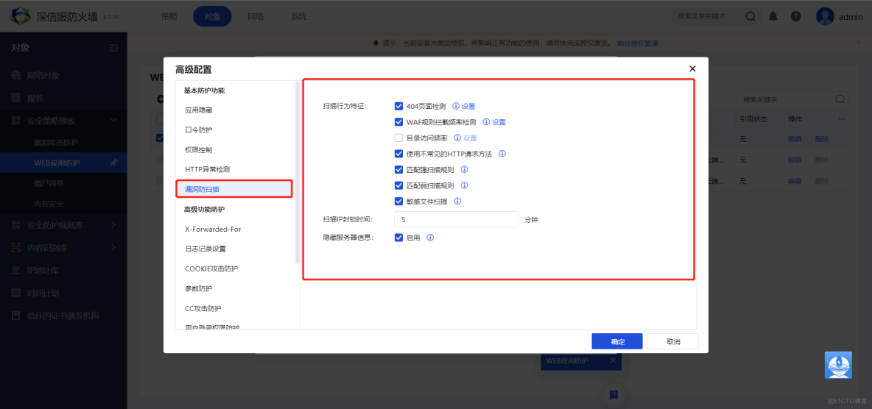Click the 扫描IP封锁时间 input field
The height and width of the screenshot is (409, 872).
[x=456, y=219]
